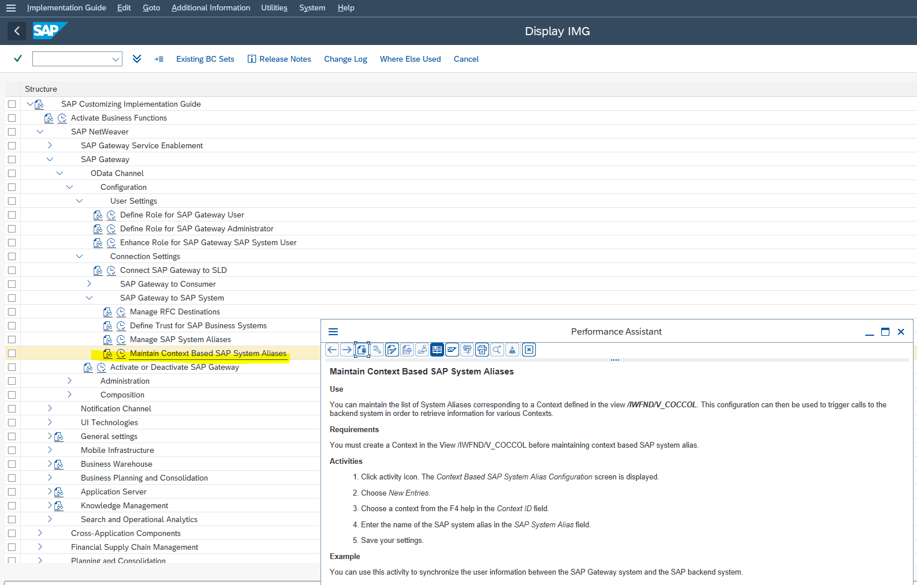Open the main hamburger menu in menu bar

11,8
